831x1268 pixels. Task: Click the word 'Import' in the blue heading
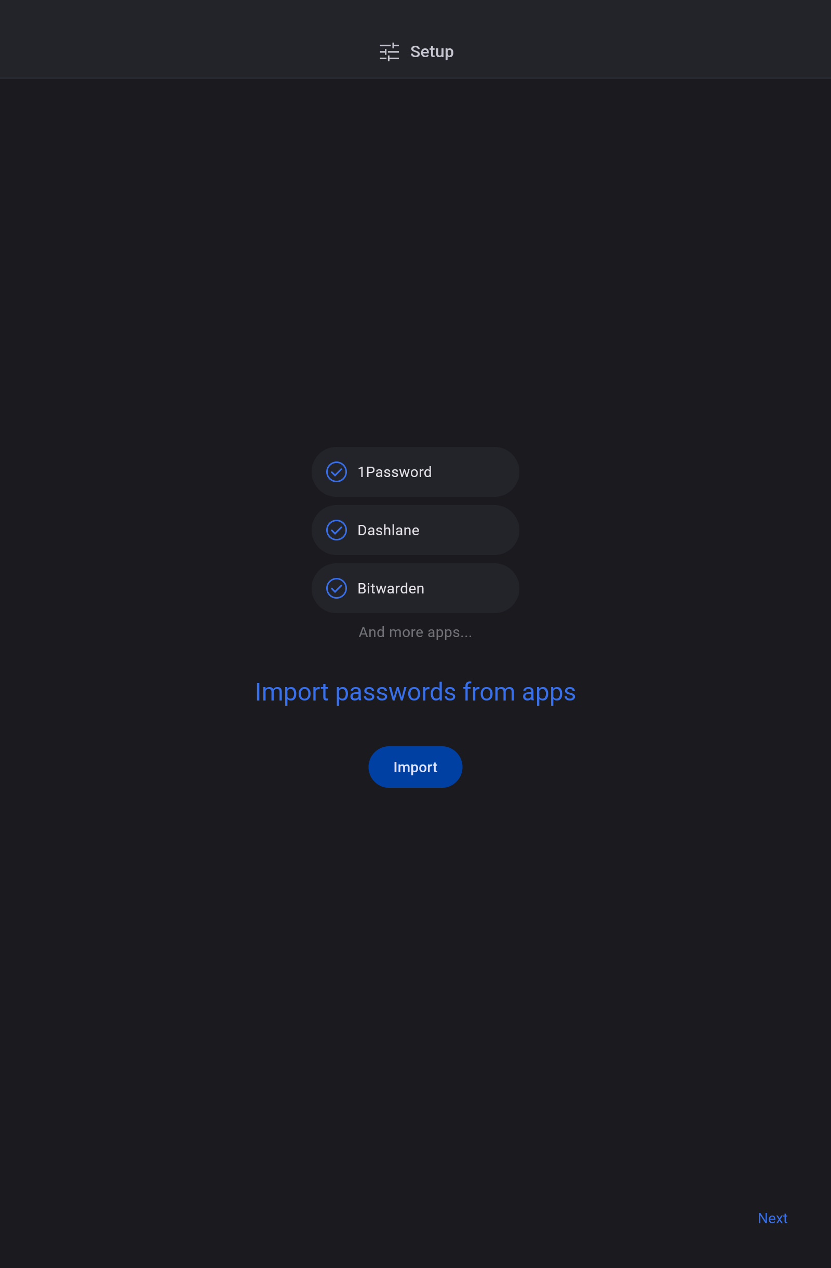coord(292,692)
